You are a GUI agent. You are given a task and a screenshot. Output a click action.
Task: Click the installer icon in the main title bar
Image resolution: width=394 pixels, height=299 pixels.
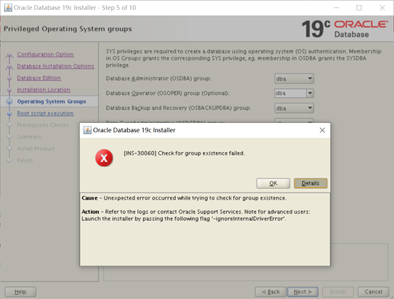click(x=8, y=8)
